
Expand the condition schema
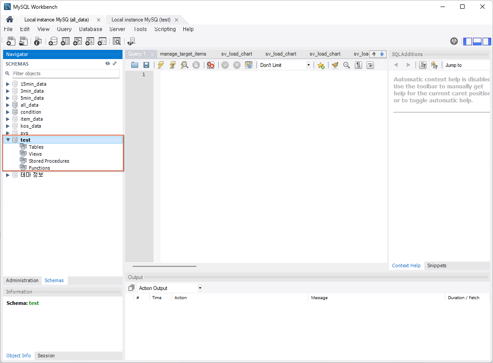(x=7, y=112)
